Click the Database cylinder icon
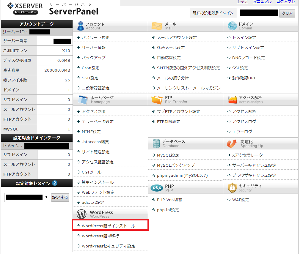Screen dimensions: 300x254 [156, 143]
